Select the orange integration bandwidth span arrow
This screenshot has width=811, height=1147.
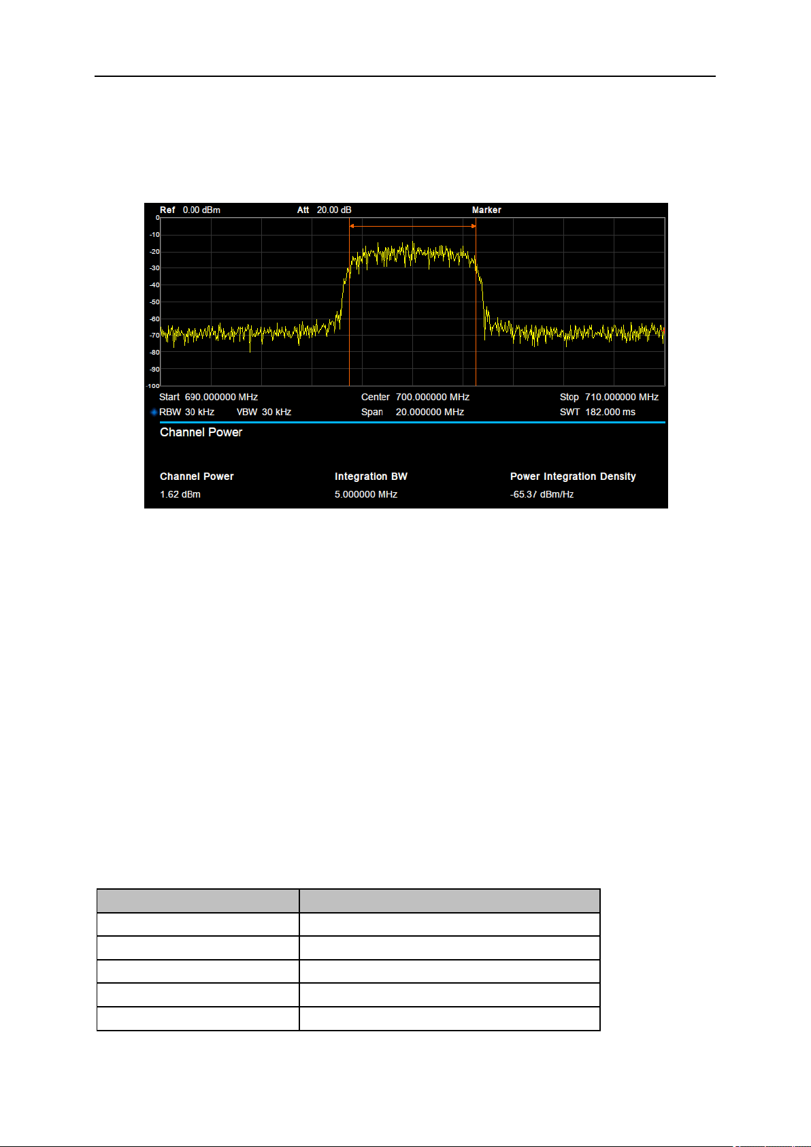412,226
